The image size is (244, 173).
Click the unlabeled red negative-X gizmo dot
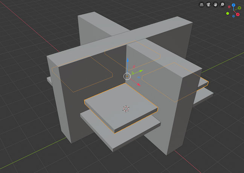click(x=229, y=7)
